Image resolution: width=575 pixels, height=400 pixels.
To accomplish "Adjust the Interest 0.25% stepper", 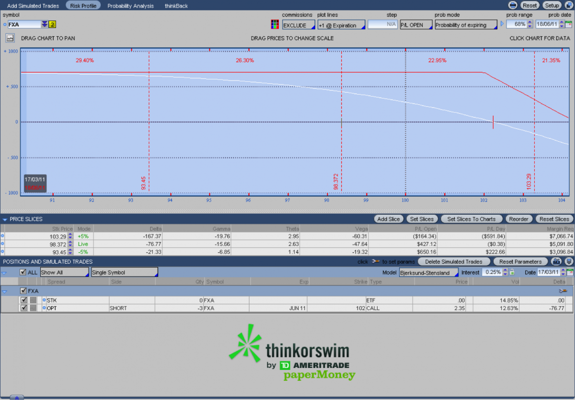I will [x=505, y=272].
